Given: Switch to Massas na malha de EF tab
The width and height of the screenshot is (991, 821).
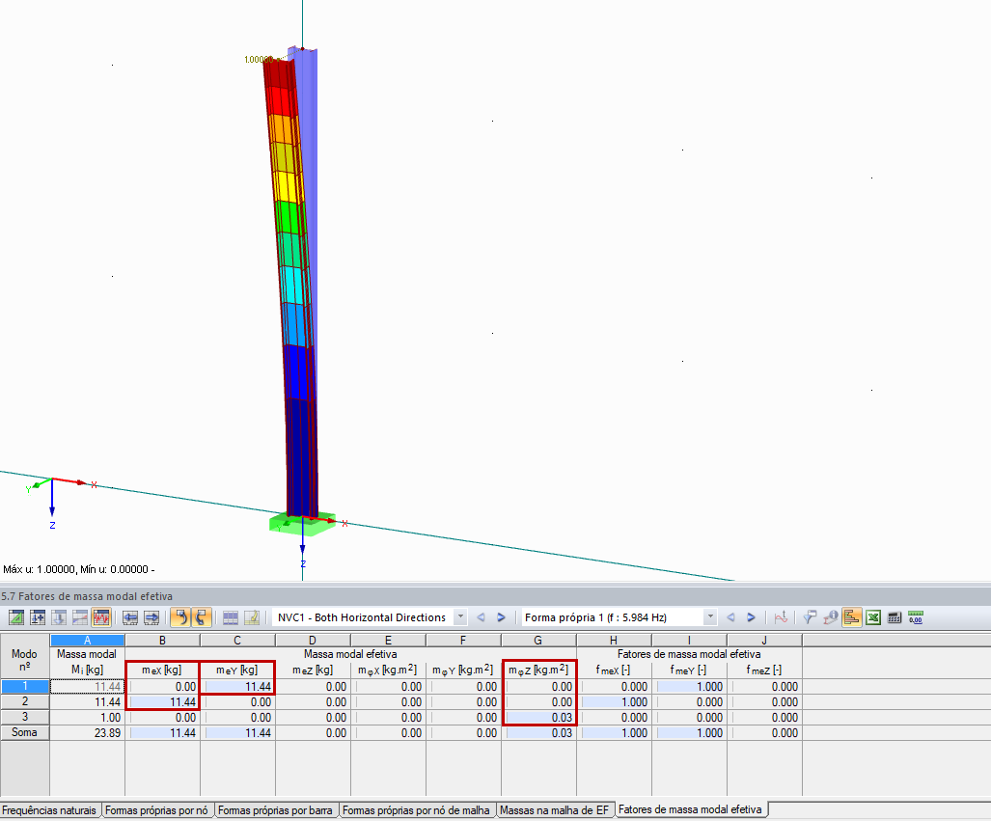Looking at the screenshot, I should [x=554, y=810].
